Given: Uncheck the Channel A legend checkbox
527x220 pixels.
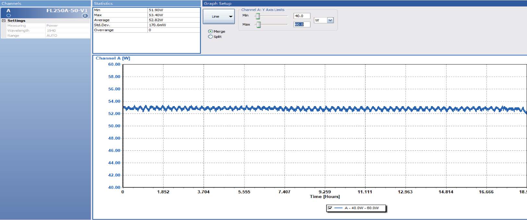Looking at the screenshot, I should pos(330,208).
